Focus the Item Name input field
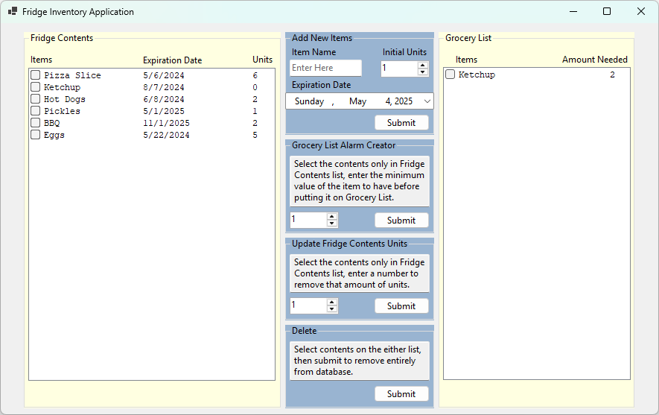This screenshot has width=659, height=415. [x=325, y=68]
